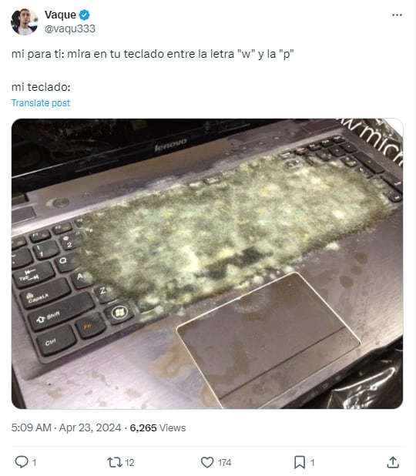Open the Vaque display name link
This screenshot has height=476, width=416.
pos(60,15)
